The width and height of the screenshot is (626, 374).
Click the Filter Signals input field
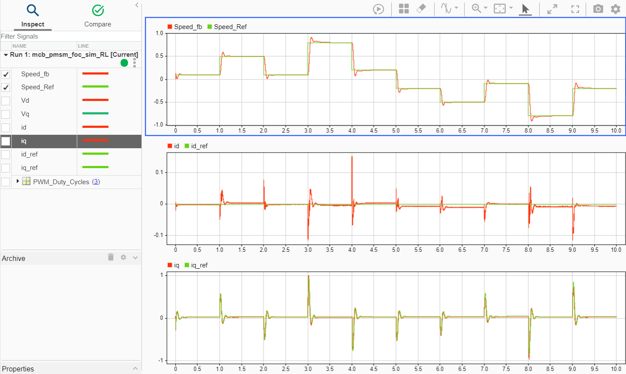click(x=71, y=36)
